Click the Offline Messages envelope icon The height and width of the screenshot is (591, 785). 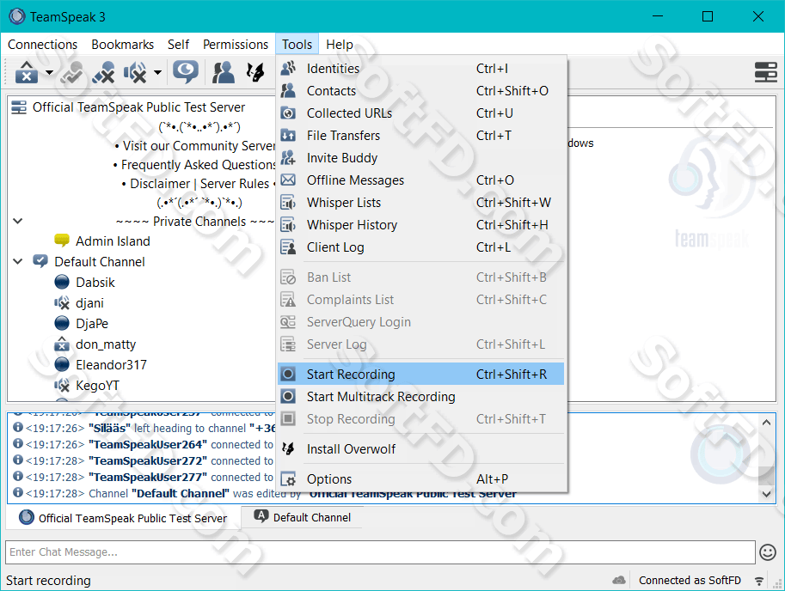tap(288, 180)
